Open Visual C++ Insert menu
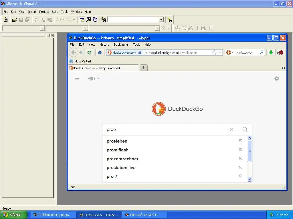The image size is (293, 219). pyautogui.click(x=32, y=12)
